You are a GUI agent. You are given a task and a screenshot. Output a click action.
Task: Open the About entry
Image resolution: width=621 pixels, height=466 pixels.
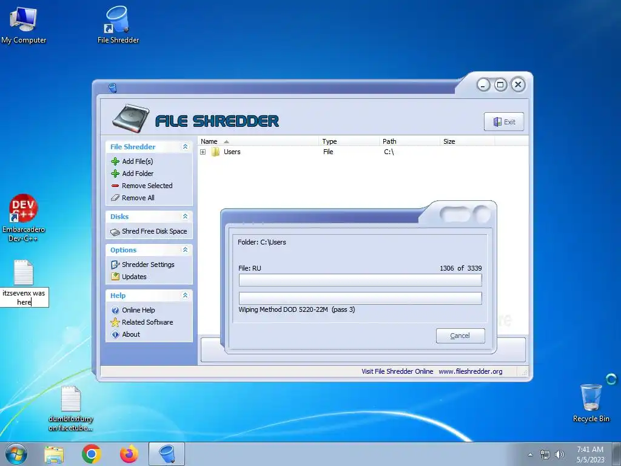point(131,334)
